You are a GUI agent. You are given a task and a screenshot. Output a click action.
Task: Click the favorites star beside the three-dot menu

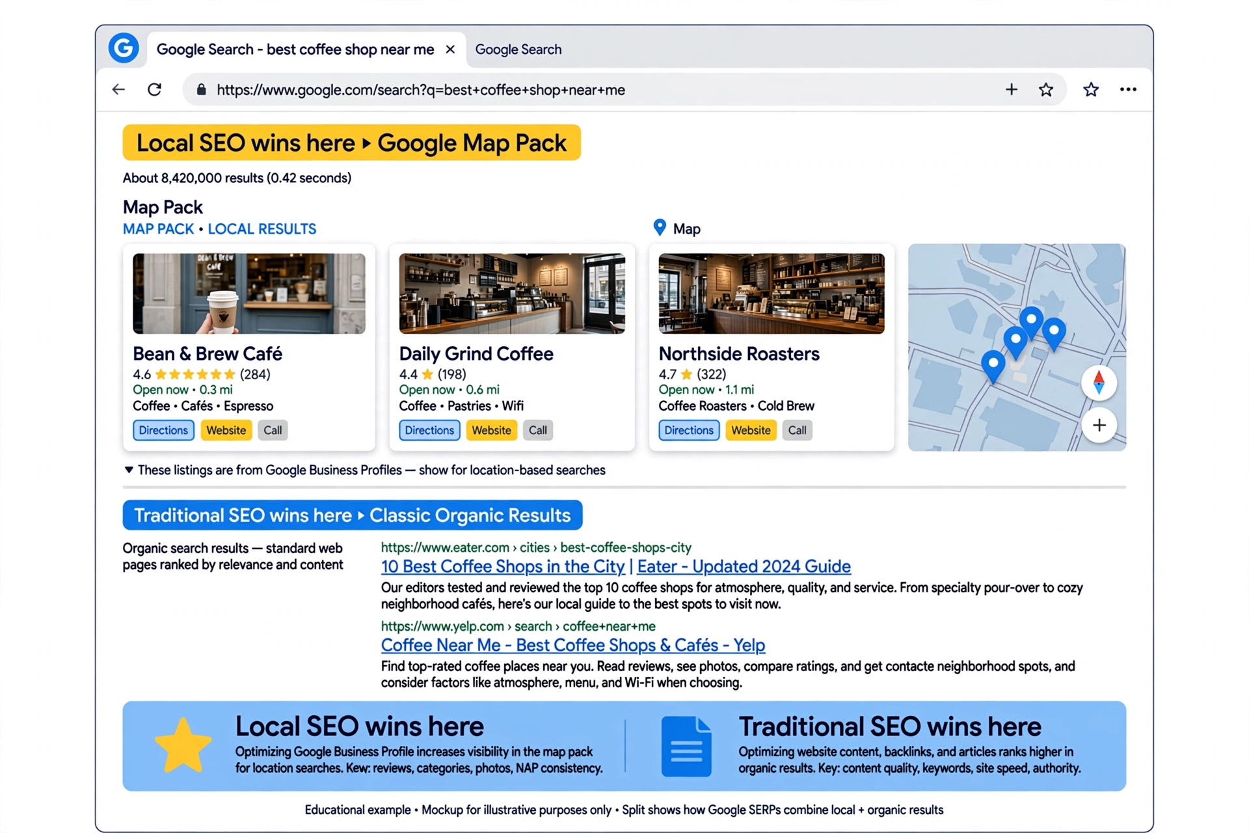pos(1091,90)
